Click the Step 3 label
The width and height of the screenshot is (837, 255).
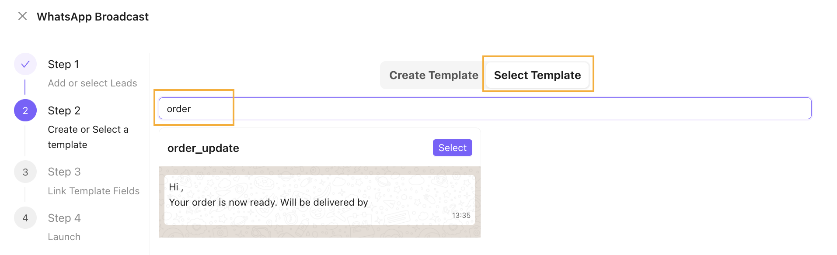(64, 172)
